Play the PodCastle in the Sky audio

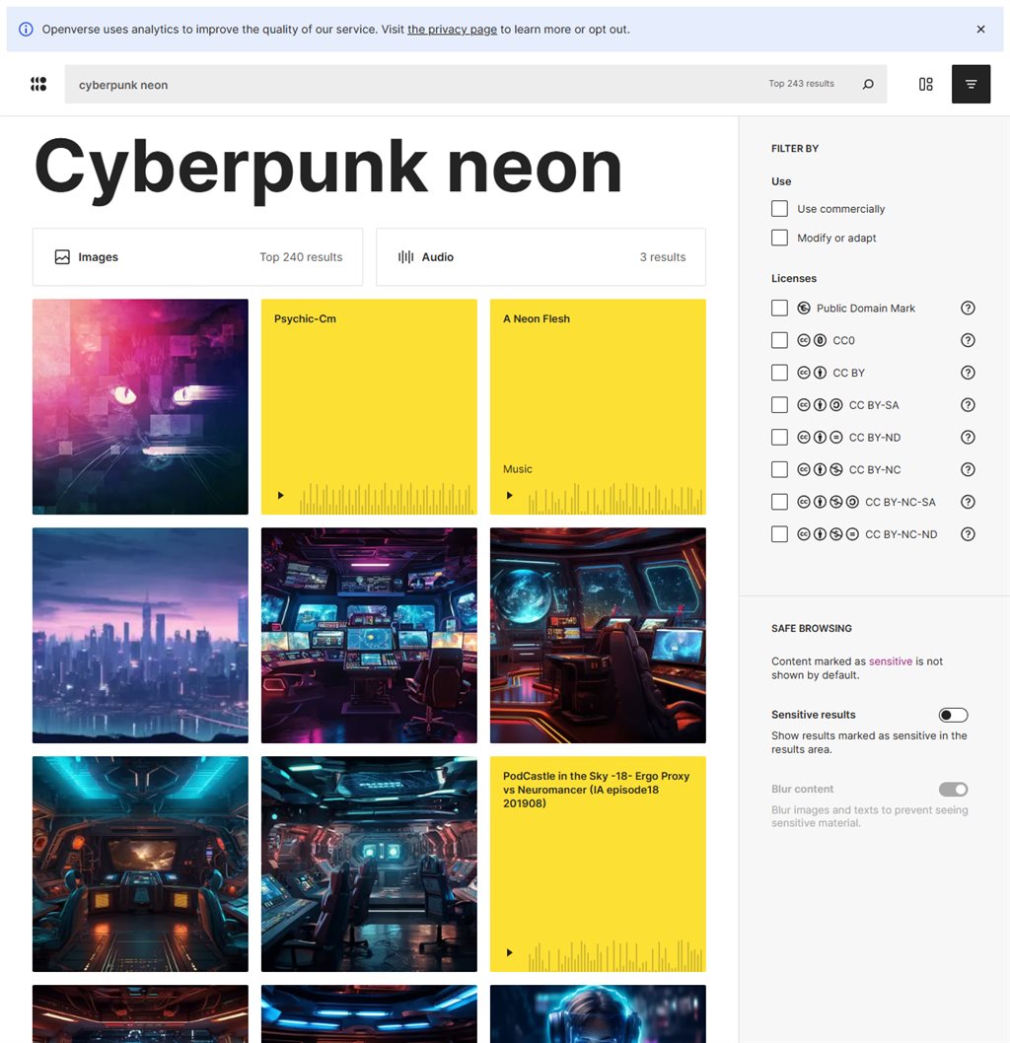[x=510, y=952]
